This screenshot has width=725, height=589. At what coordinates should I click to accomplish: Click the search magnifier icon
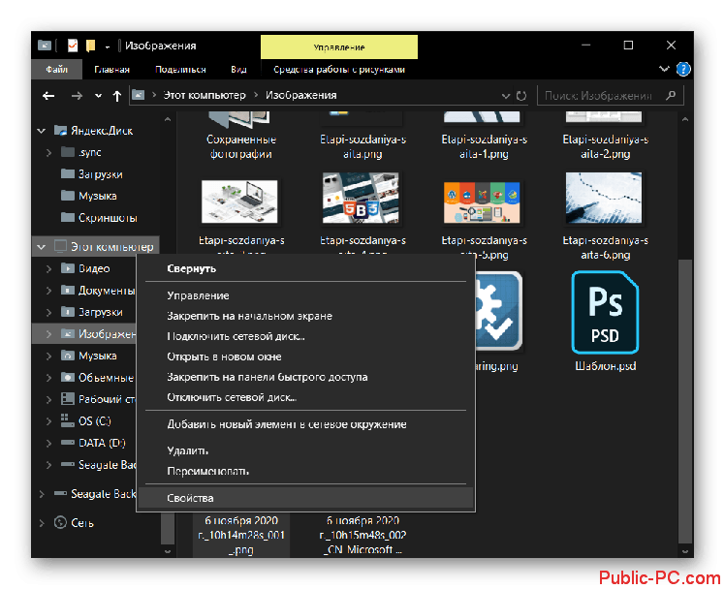(671, 95)
